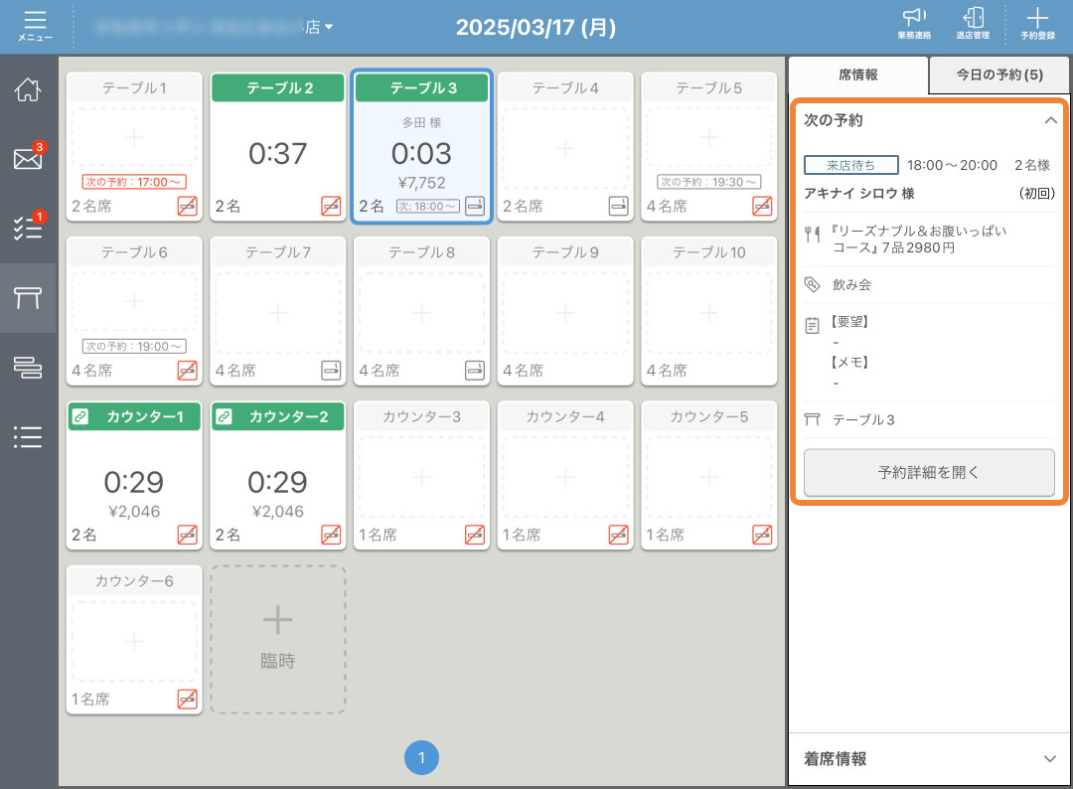1073x789 pixels.
Task: Switch to the 今日の予約 (5) tab
Action: click(998, 75)
